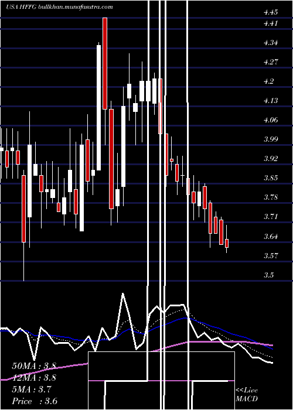The image size is (293, 410).
Task: Click the 3.57 price axis label
Action: (x=271, y=255)
